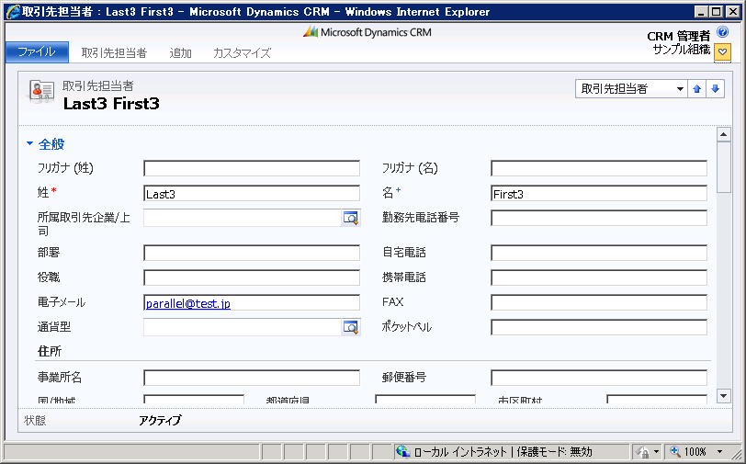This screenshot has width=746, height=464.
Task: Click the ポケットベル input field
Action: [x=599, y=327]
